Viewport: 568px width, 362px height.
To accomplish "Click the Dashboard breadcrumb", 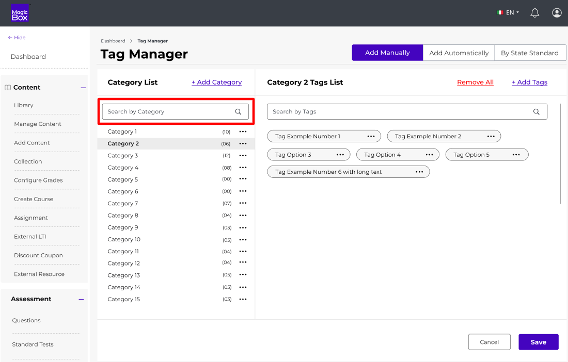I will 113,41.
